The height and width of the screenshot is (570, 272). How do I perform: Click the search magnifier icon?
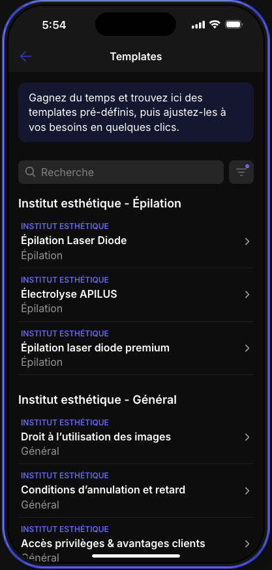coord(31,172)
